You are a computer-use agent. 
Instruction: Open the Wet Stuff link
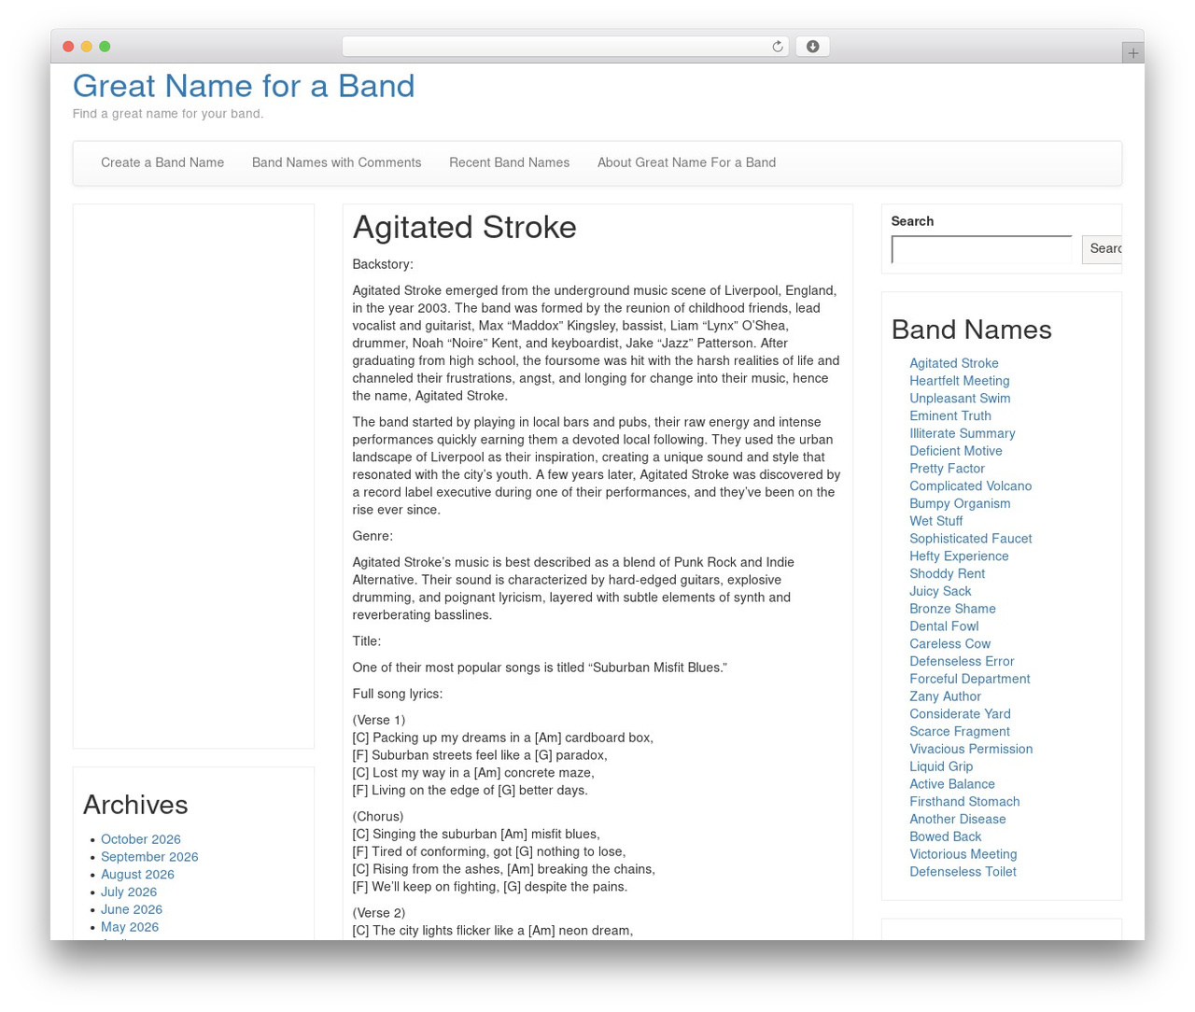point(935,521)
